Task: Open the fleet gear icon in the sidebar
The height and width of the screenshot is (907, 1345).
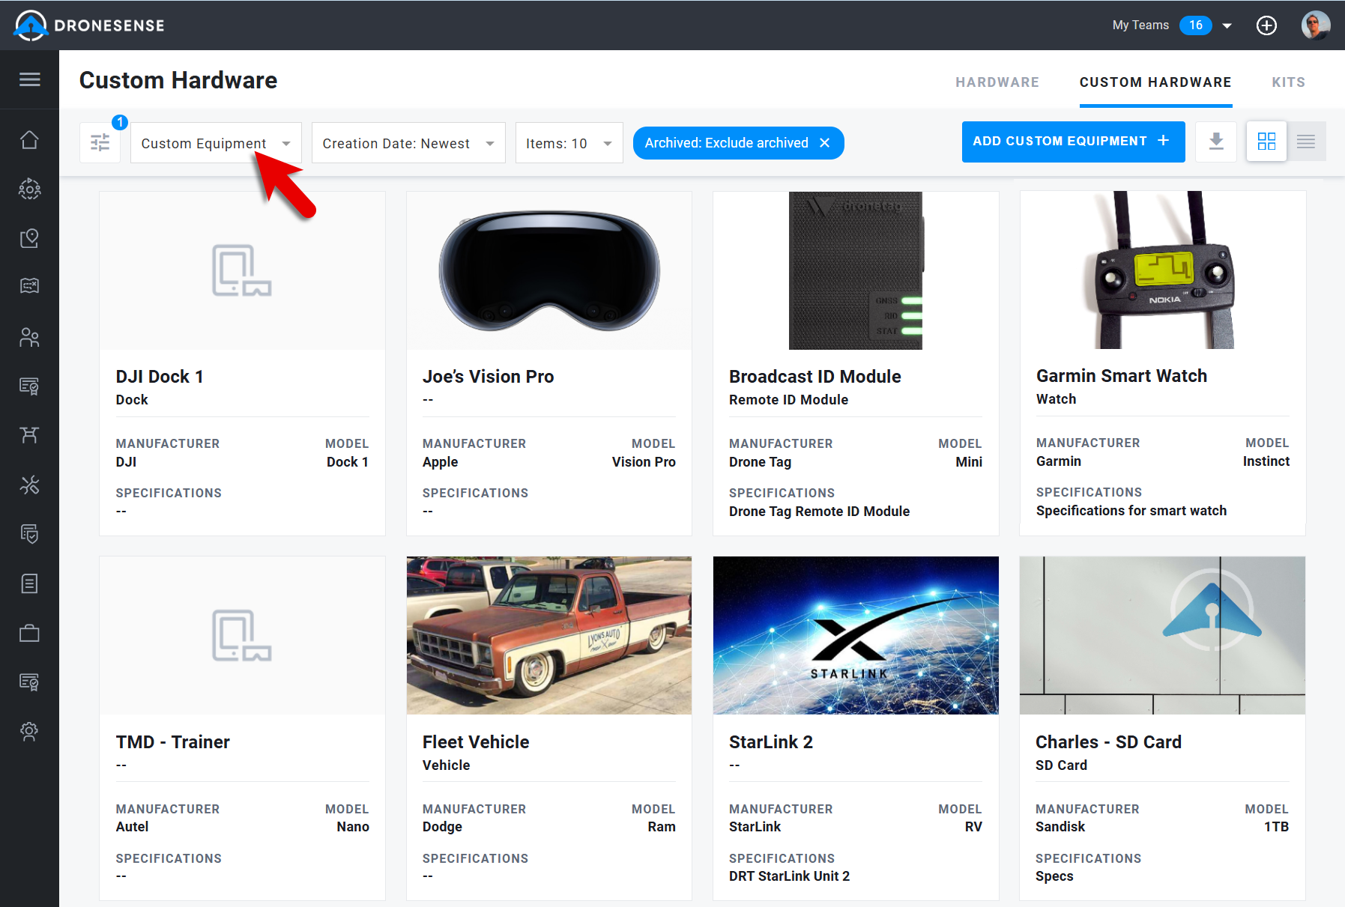Action: pos(29,189)
